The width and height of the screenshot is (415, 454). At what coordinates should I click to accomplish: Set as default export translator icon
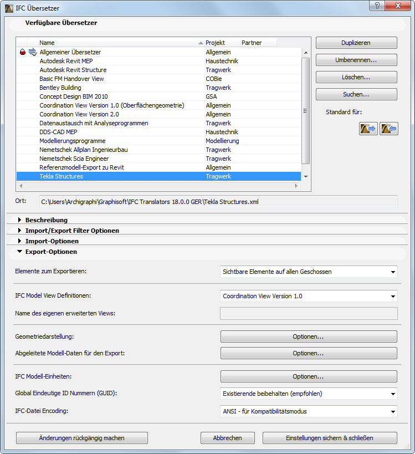pyautogui.click(x=368, y=129)
